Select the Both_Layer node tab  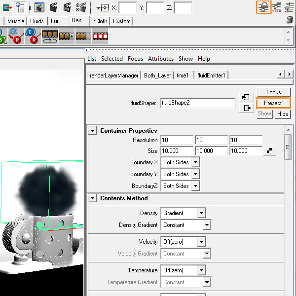[157, 75]
